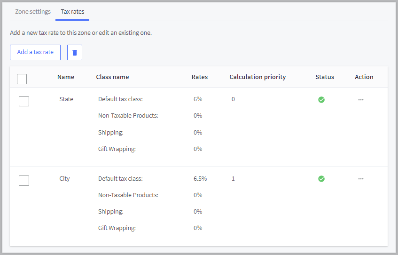This screenshot has width=398, height=255.
Task: Click the City tax rate name
Action: click(64, 179)
